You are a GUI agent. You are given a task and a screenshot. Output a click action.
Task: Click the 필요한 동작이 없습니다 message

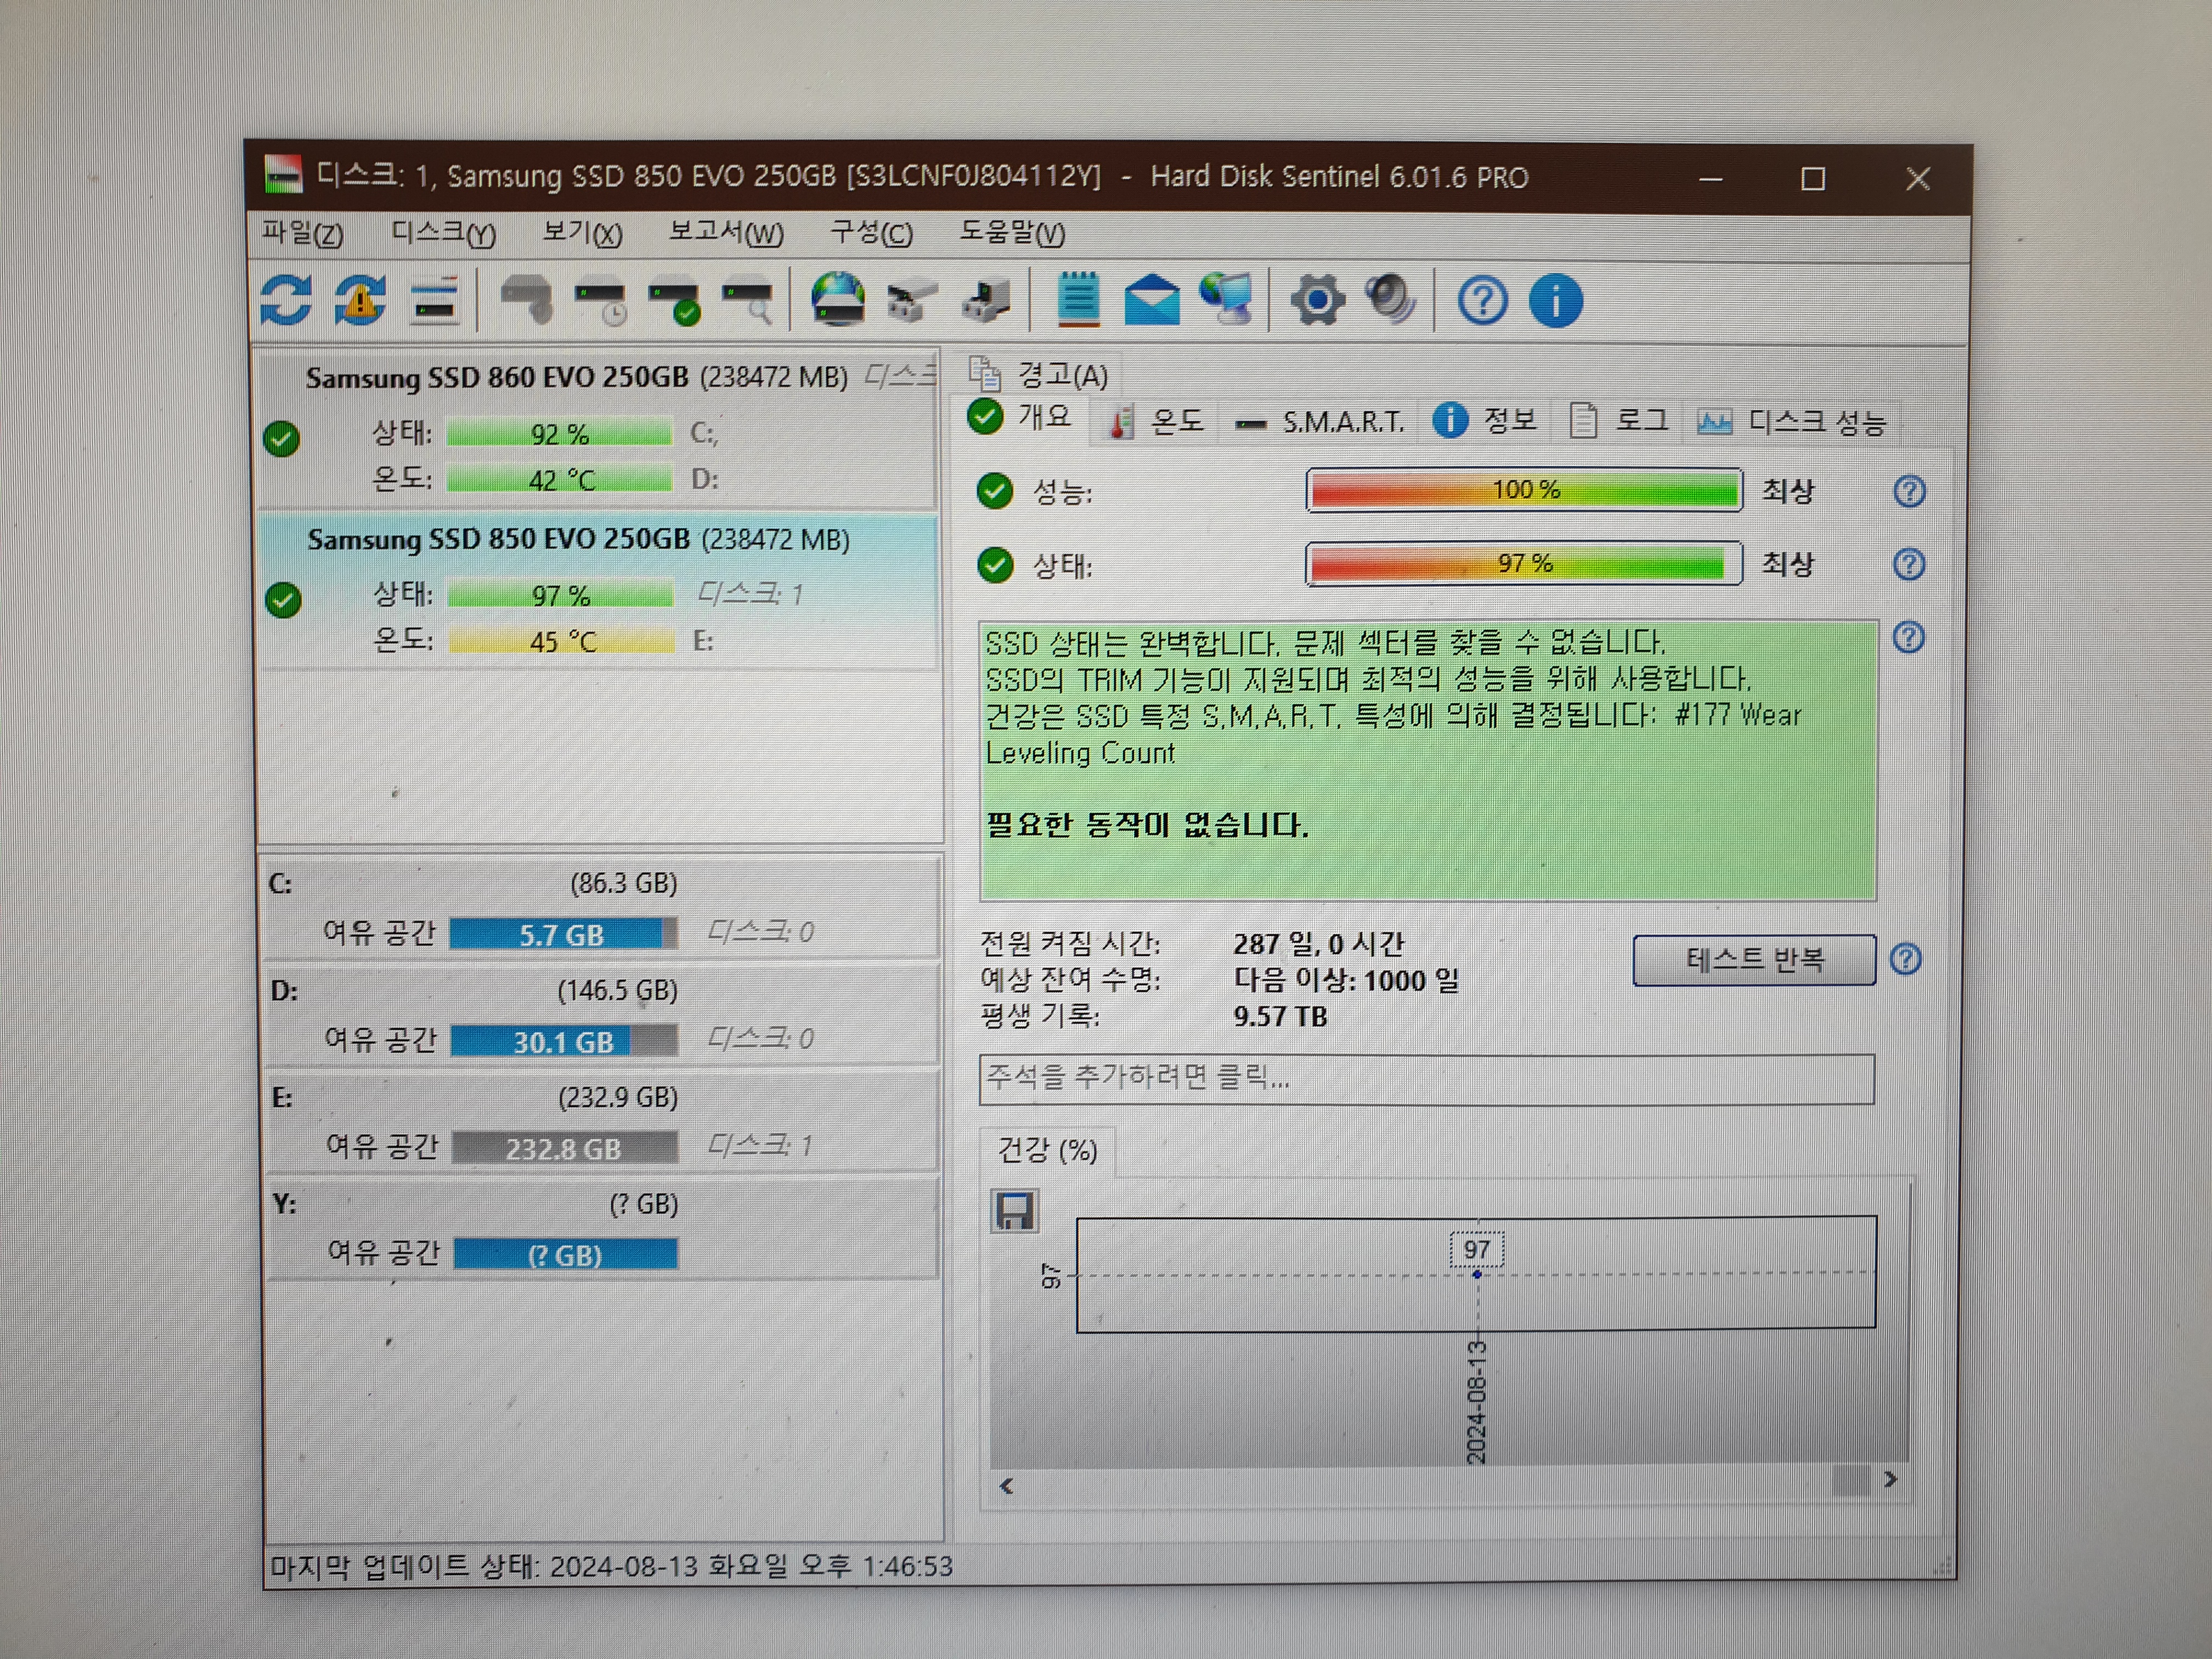(1147, 825)
